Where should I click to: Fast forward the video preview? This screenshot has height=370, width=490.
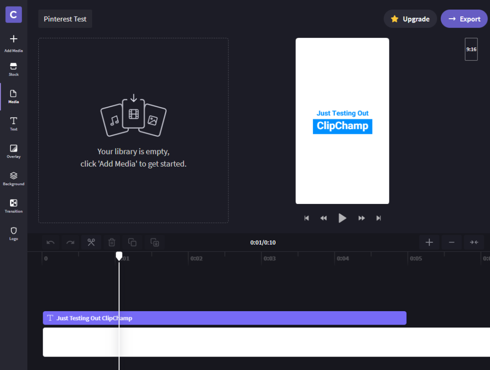click(362, 218)
